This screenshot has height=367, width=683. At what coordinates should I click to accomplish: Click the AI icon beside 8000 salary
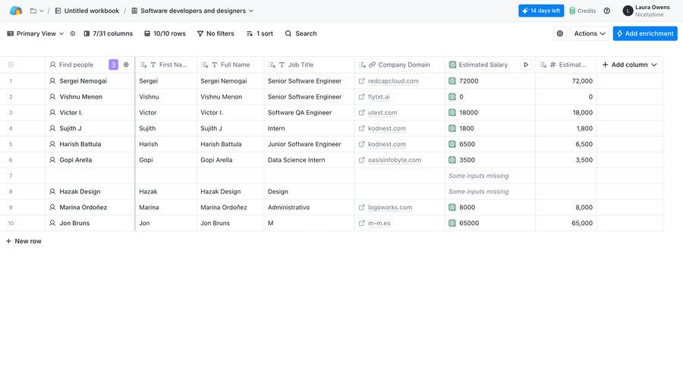452,207
